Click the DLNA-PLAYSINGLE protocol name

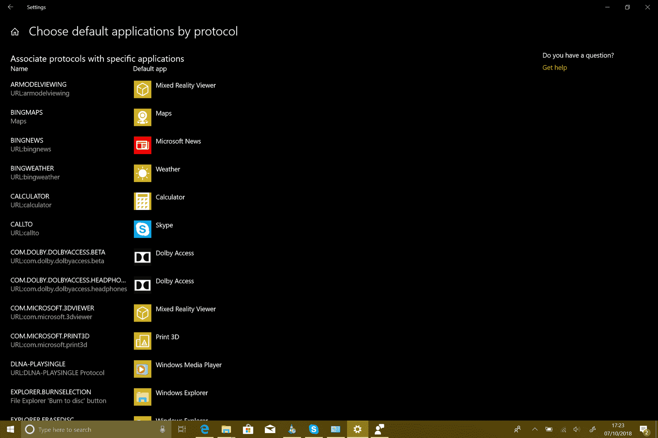[x=38, y=364]
